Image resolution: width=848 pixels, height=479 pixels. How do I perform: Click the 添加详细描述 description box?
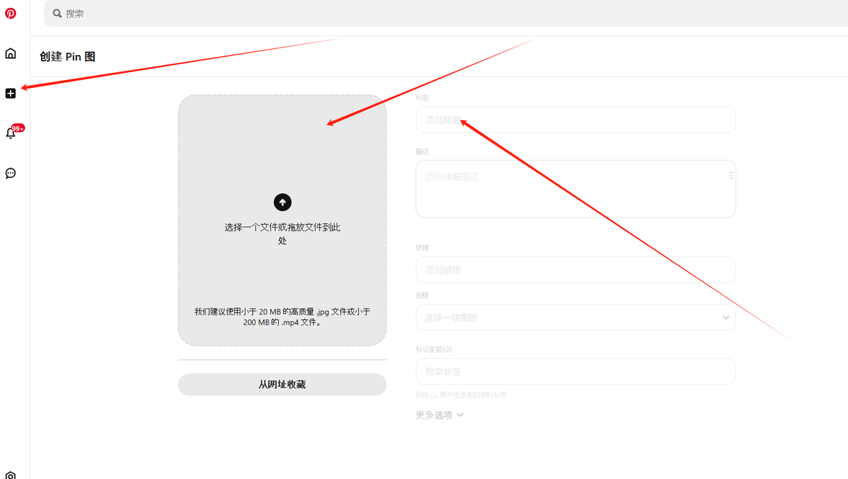pyautogui.click(x=576, y=189)
